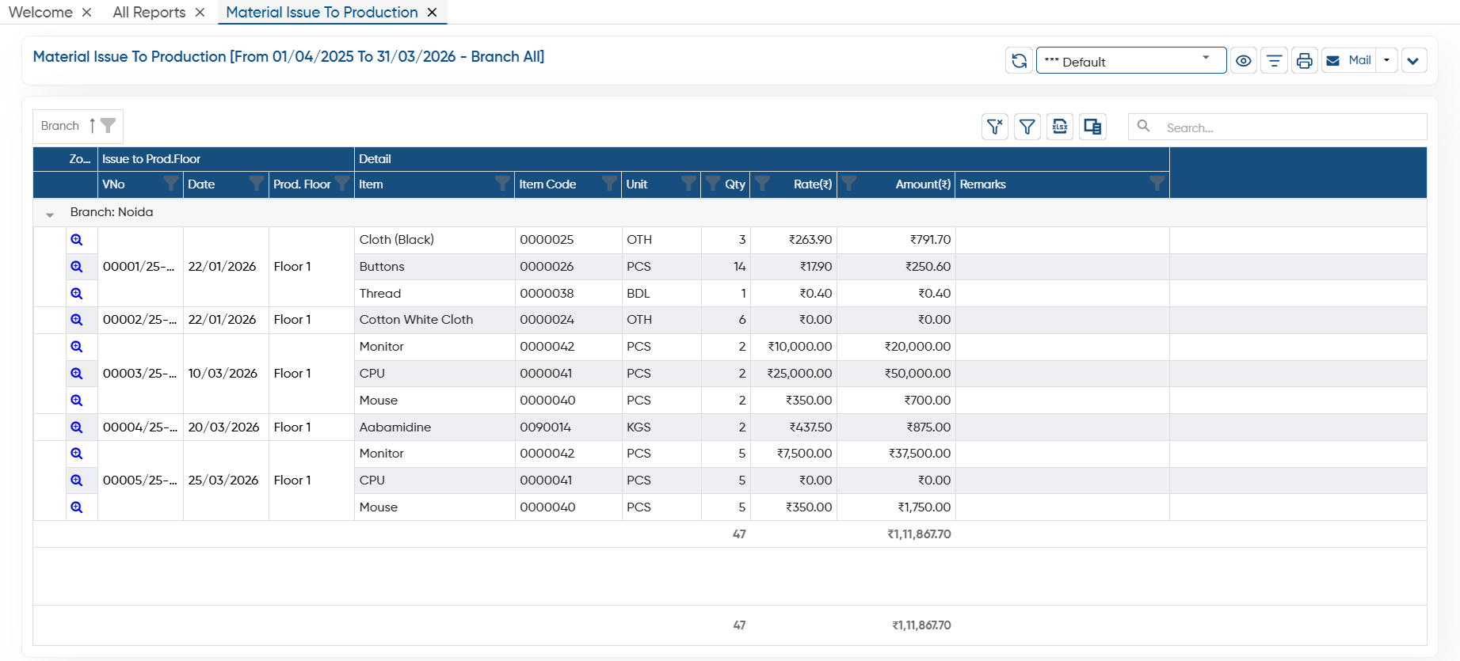Click date 25/03/2026 cell
This screenshot has height=661, width=1460.
click(226, 481)
